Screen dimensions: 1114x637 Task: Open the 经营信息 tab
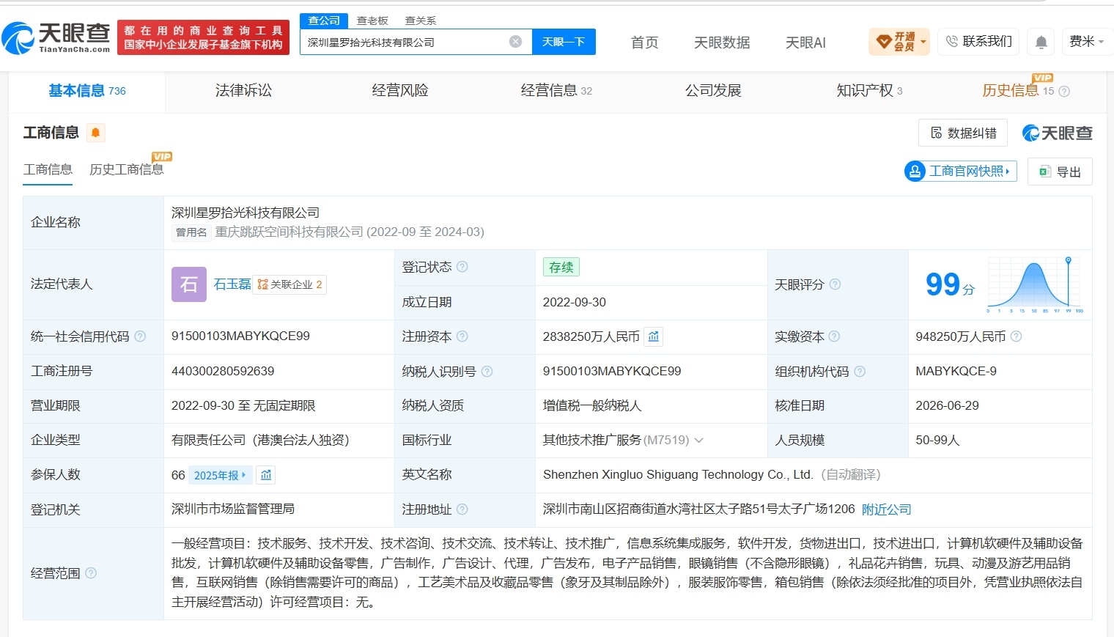pyautogui.click(x=556, y=91)
